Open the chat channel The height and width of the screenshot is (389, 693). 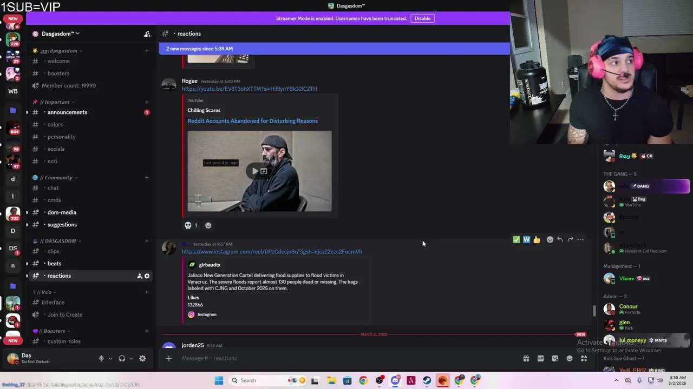click(89, 188)
